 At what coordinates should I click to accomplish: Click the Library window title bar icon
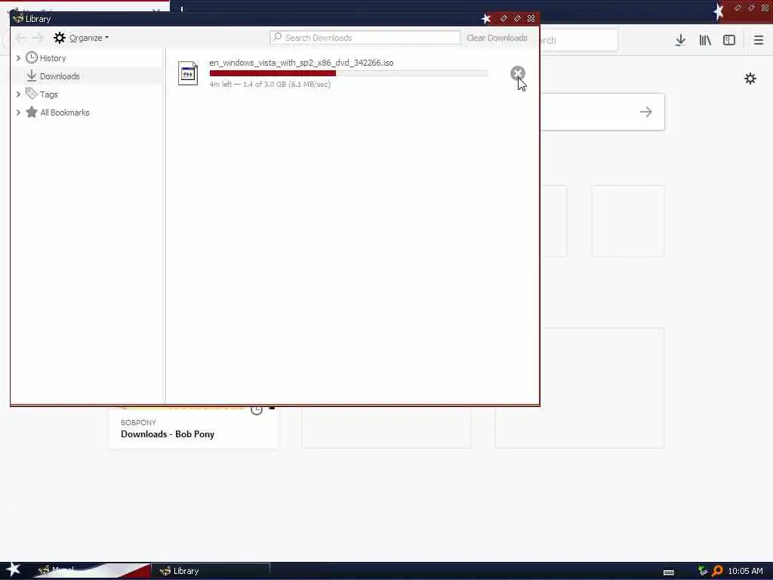click(x=18, y=19)
